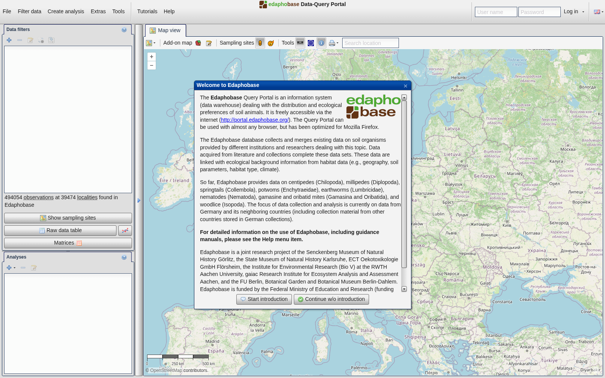Image resolution: width=605 pixels, height=378 pixels.
Task: Zoom out on the map with minus
Action: [x=152, y=65]
